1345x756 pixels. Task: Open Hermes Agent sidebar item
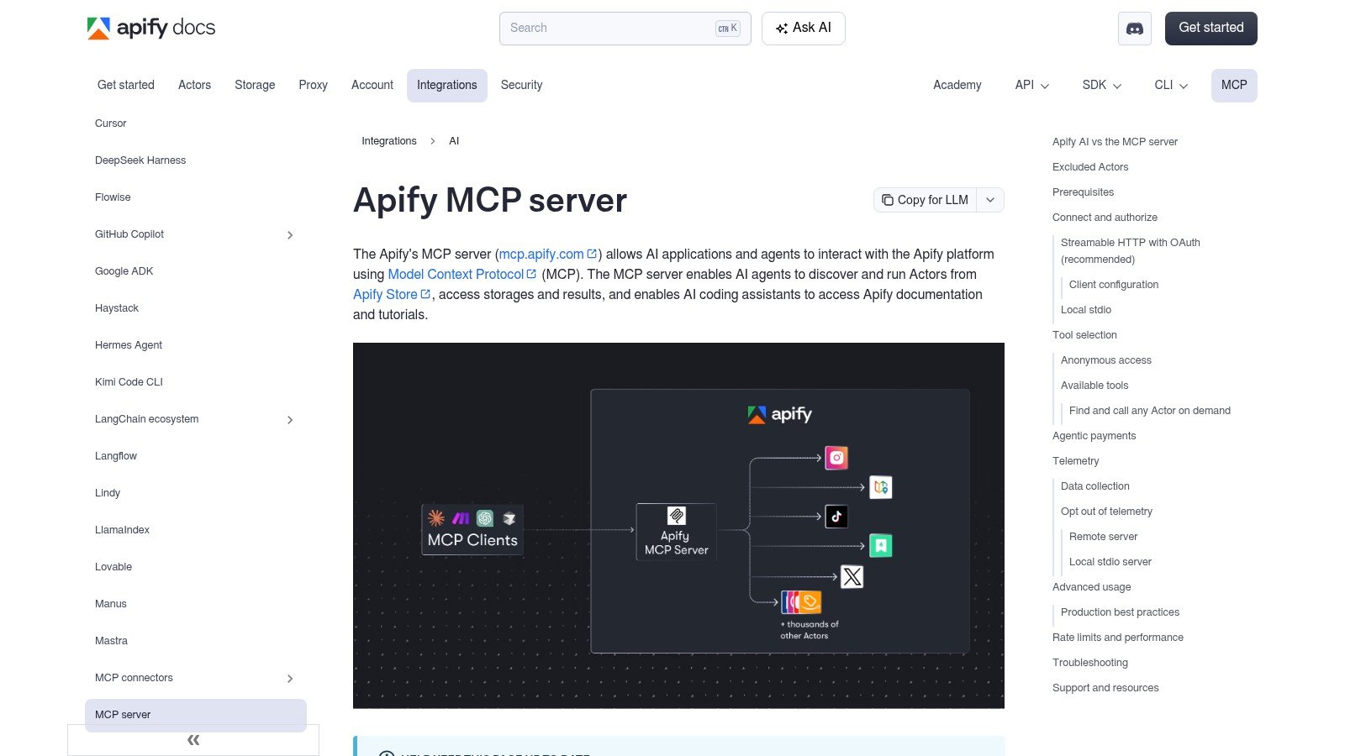129,345
